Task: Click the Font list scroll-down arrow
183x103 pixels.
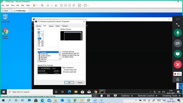Action: point(60,59)
